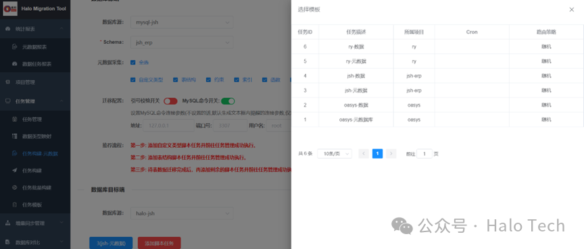Screen dimensions: 584x249
Task: Click ry project cell in task 5 row
Action: [414, 61]
